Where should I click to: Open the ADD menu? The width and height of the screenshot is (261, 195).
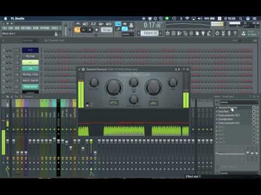pyautogui.click(x=17, y=28)
